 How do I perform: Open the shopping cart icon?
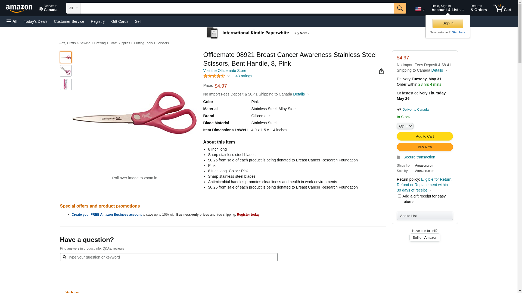pyautogui.click(x=502, y=8)
